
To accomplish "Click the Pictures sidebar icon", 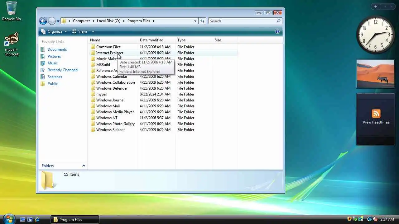I will (x=43, y=56).
